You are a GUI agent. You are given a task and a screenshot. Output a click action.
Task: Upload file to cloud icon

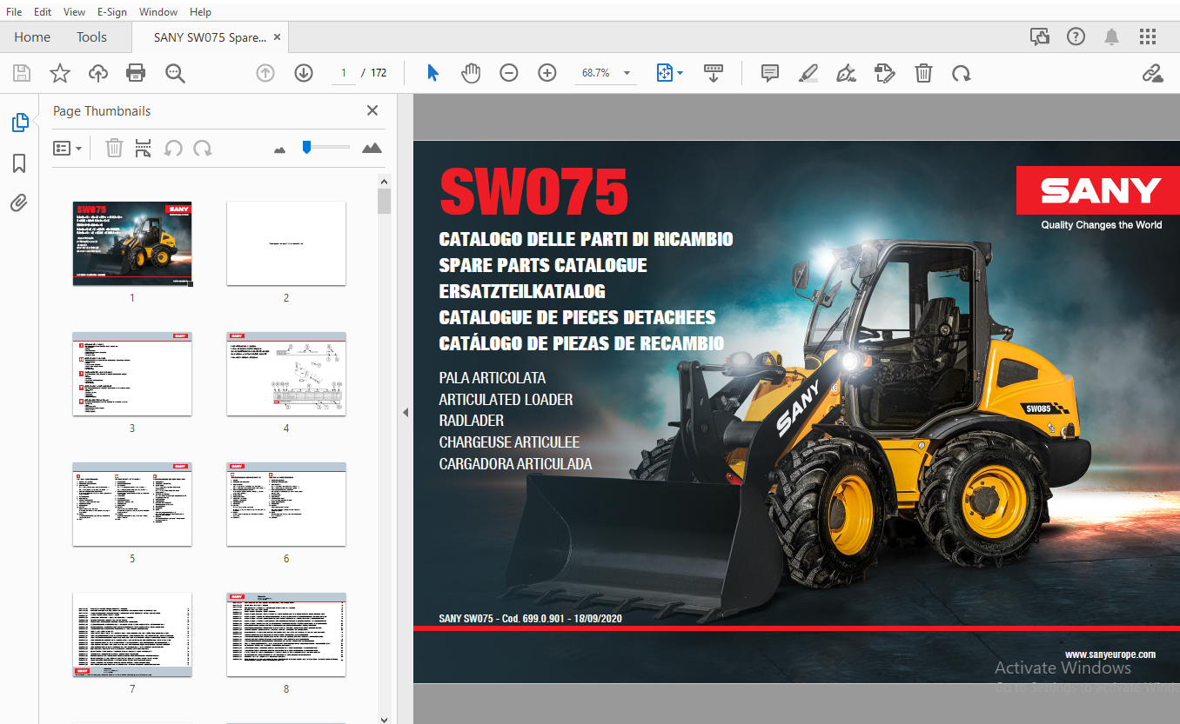click(x=98, y=73)
